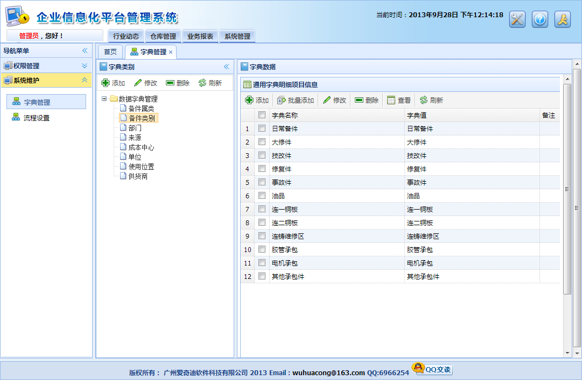Switch to the 首页 tab
Image resolution: width=582 pixels, height=380 pixels.
110,52
